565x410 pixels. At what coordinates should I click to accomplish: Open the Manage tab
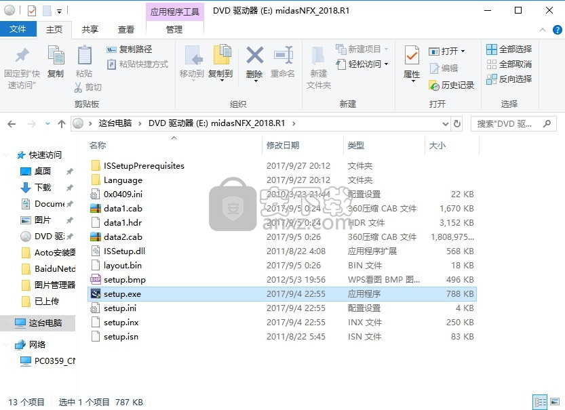click(x=174, y=30)
